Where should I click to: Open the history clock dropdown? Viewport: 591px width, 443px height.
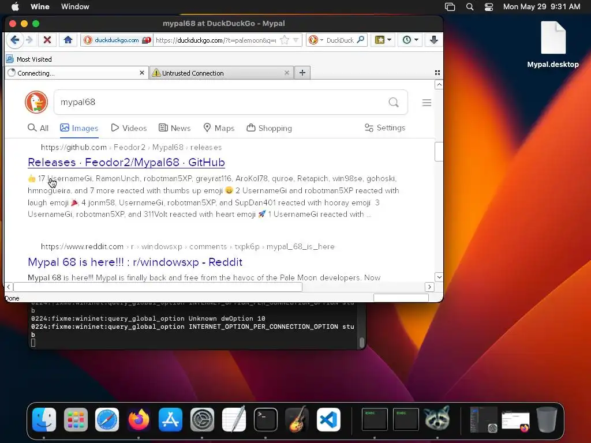pyautogui.click(x=410, y=40)
